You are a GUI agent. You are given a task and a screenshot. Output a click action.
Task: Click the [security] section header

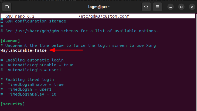tap(13, 104)
